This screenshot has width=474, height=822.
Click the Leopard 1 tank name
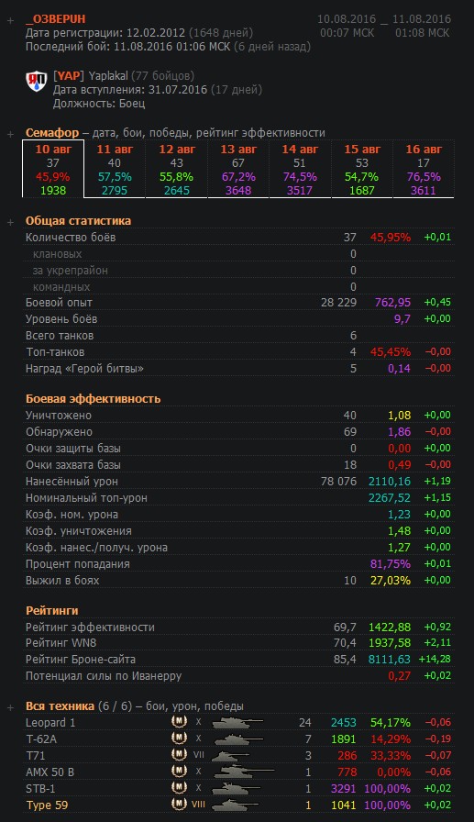click(x=50, y=722)
